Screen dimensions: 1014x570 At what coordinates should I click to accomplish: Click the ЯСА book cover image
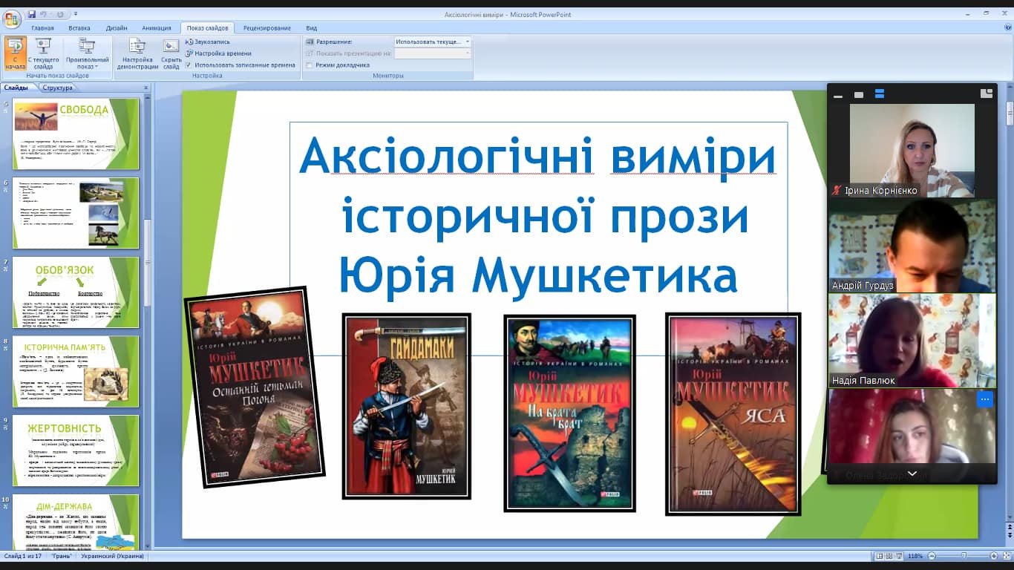pyautogui.click(x=733, y=414)
